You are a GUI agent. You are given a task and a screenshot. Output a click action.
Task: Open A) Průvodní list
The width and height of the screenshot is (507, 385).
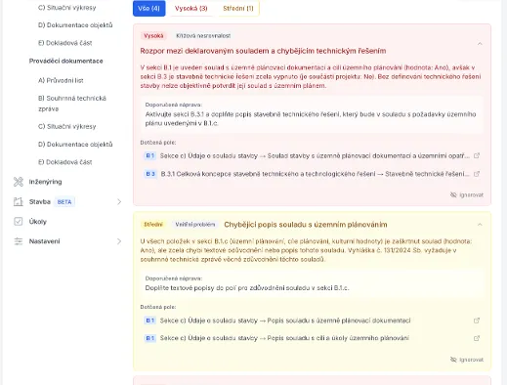61,80
